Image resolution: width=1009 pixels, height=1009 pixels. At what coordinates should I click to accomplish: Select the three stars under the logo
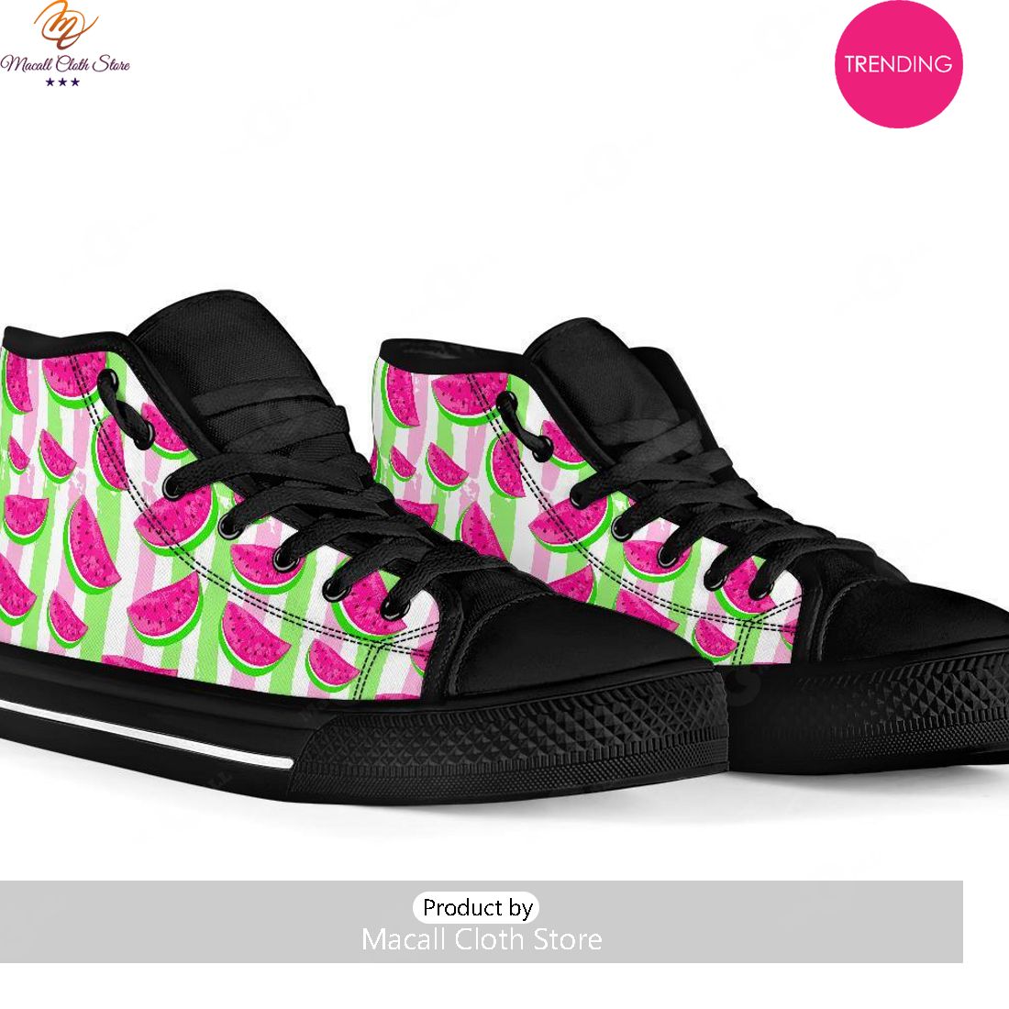coord(62,83)
